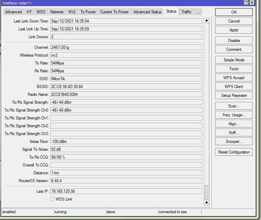
Task: Open the Torch tool
Action: pos(234,69)
